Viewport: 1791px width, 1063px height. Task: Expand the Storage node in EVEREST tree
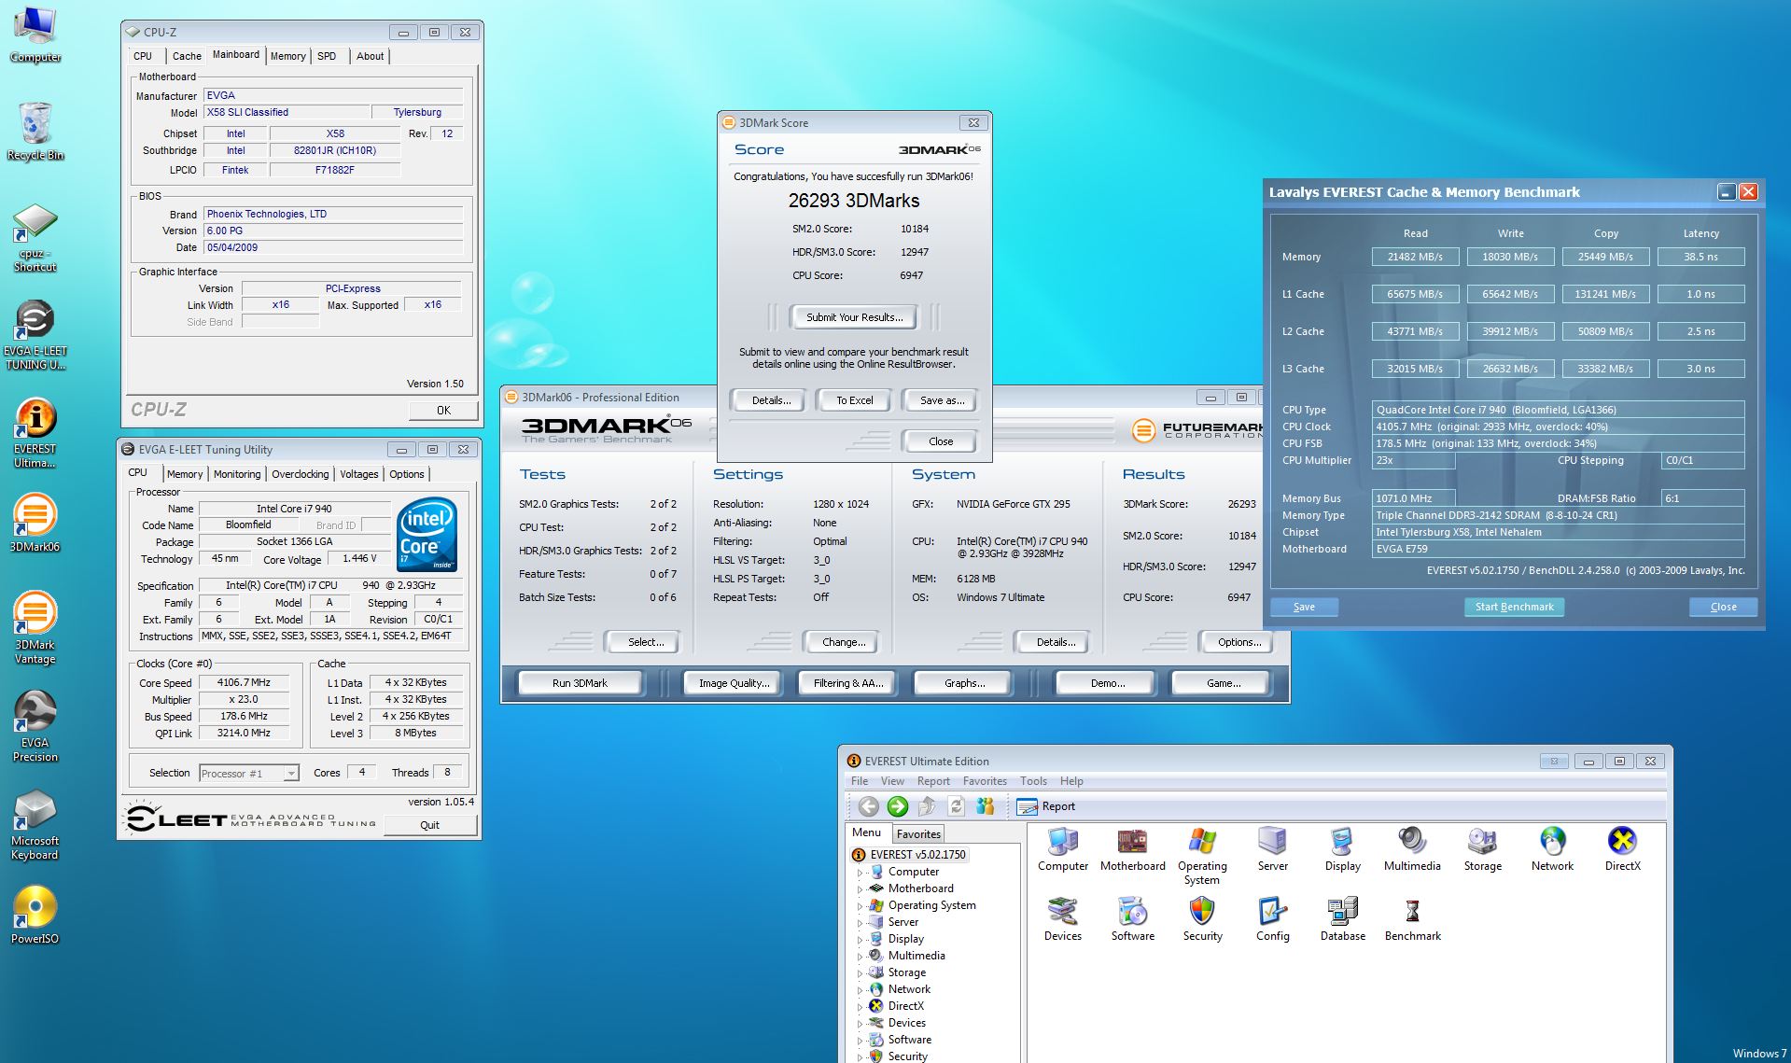coord(860,973)
